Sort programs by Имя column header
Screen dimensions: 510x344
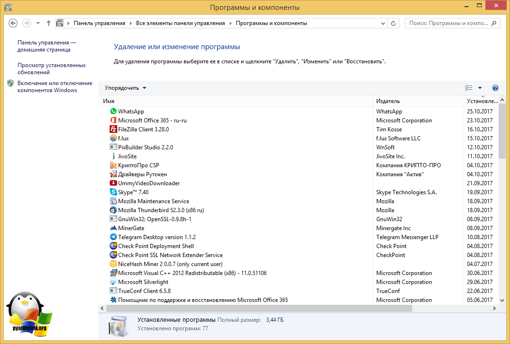pyautogui.click(x=236, y=101)
